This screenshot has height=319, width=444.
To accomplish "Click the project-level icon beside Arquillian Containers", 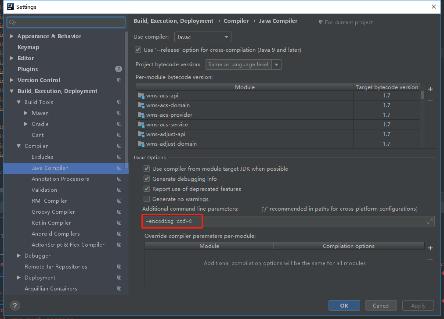I will (119, 289).
